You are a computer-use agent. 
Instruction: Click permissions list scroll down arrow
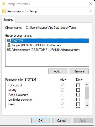[x=87, y=105]
